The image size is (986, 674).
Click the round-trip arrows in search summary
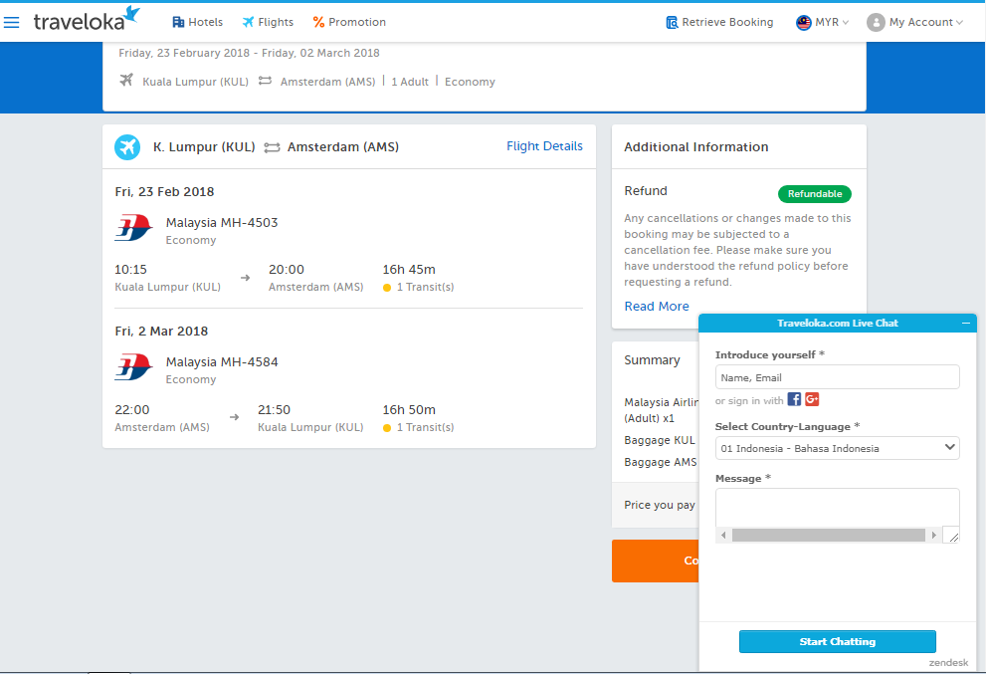[265, 81]
